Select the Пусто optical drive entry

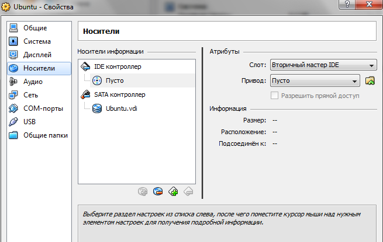pyautogui.click(x=143, y=80)
